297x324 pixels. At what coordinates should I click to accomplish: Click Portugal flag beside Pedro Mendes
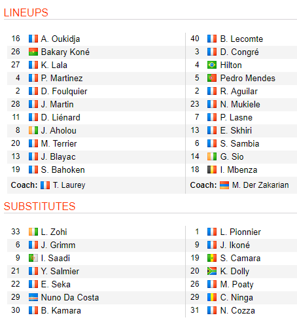click(212, 78)
